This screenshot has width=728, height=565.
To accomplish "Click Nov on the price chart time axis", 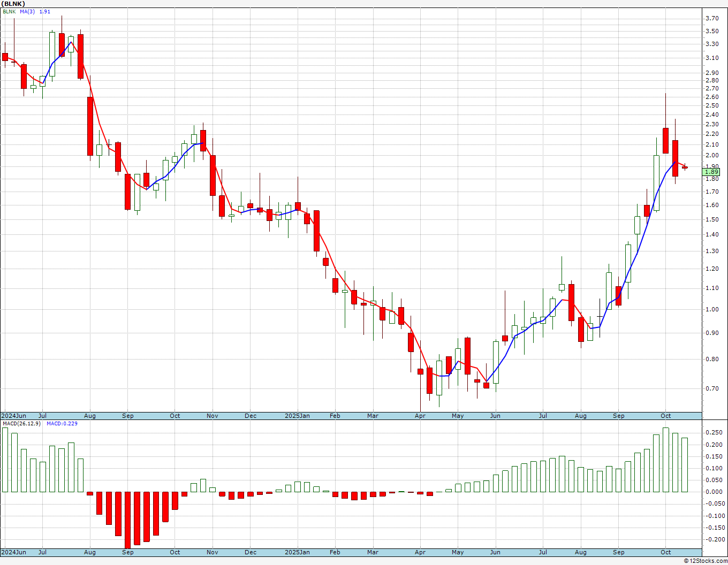I will tap(212, 416).
